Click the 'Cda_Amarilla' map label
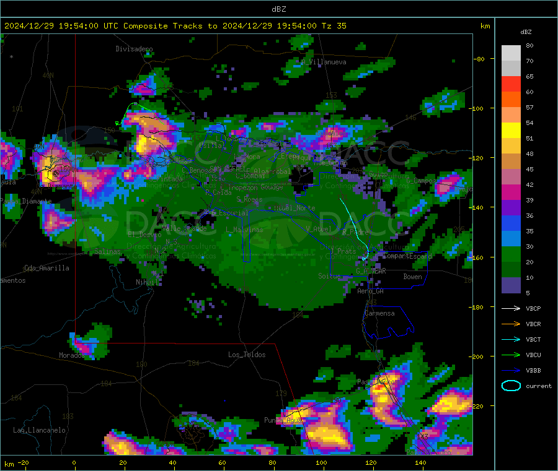The image size is (558, 471). (x=46, y=268)
